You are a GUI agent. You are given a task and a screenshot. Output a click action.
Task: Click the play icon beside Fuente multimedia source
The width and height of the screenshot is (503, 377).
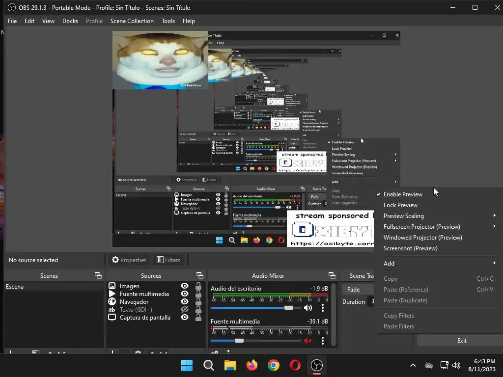click(112, 294)
